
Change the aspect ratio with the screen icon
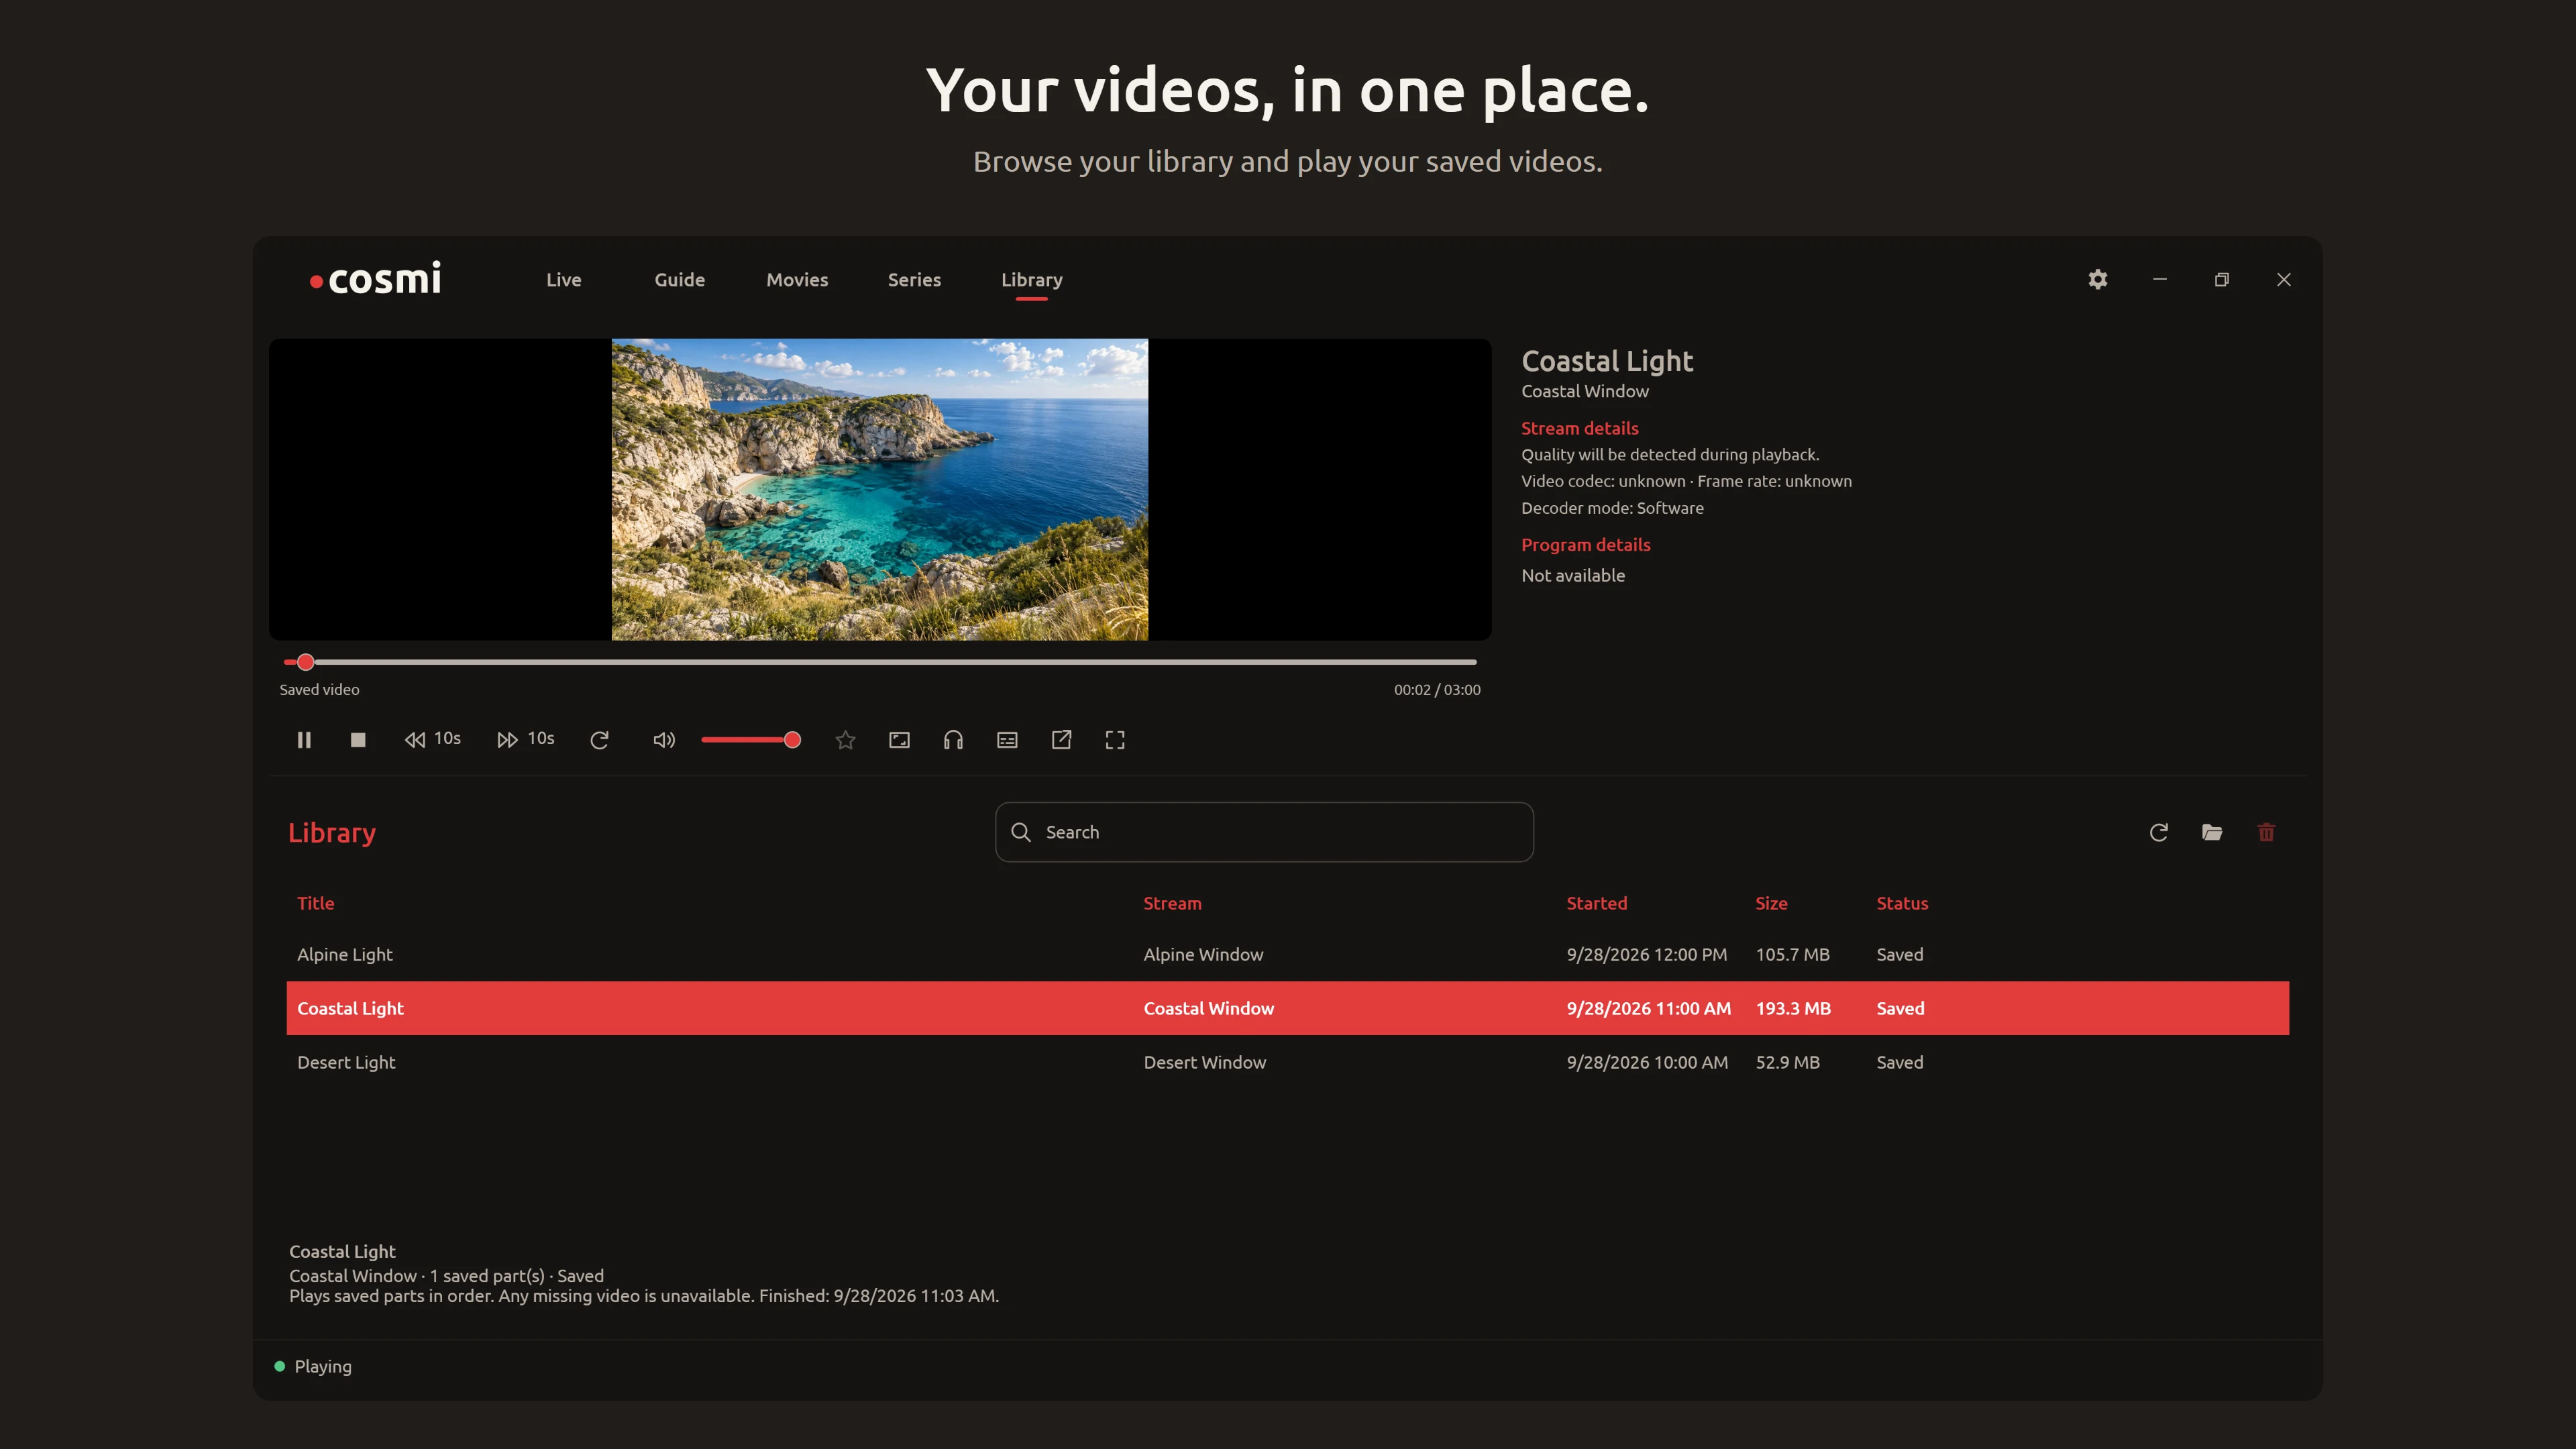coord(899,740)
